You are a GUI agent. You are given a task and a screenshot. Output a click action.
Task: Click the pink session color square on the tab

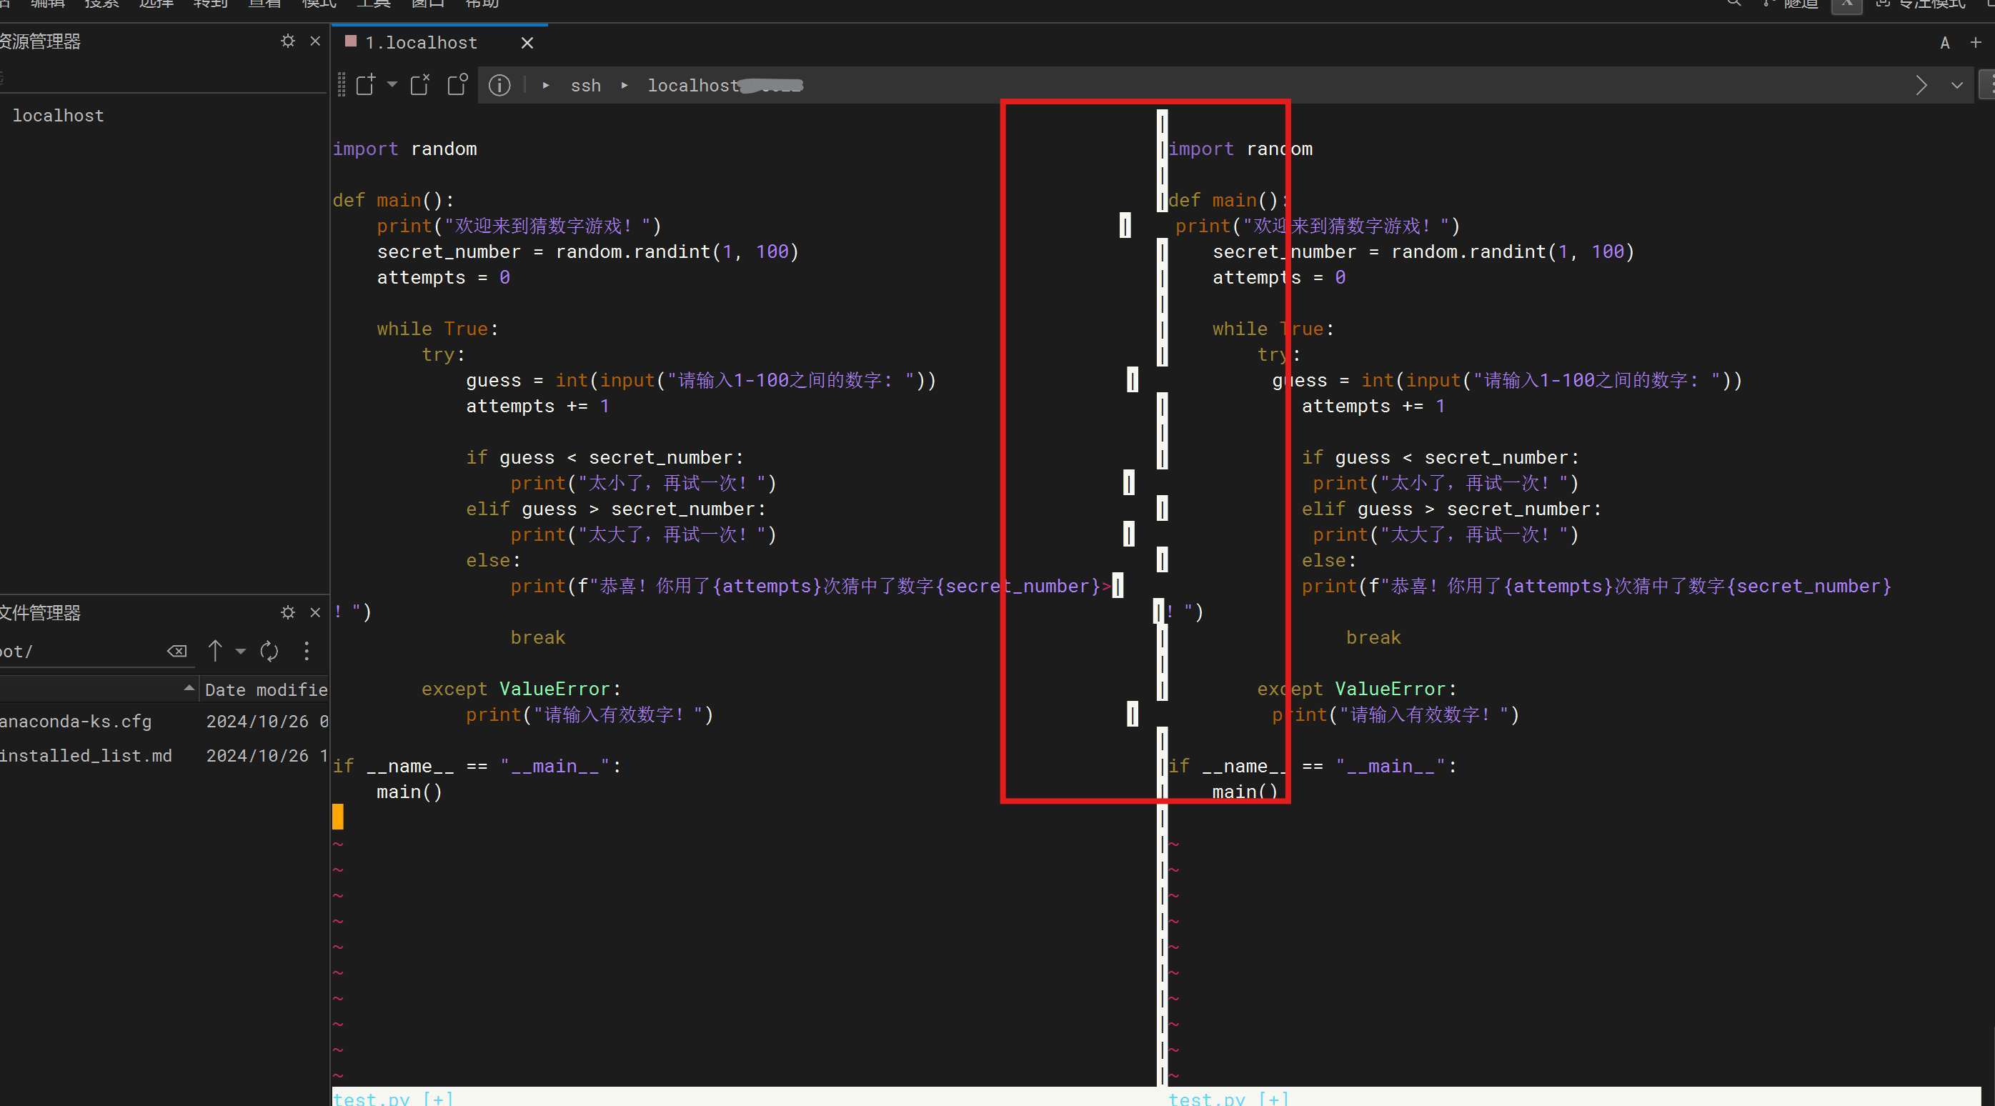(x=352, y=43)
